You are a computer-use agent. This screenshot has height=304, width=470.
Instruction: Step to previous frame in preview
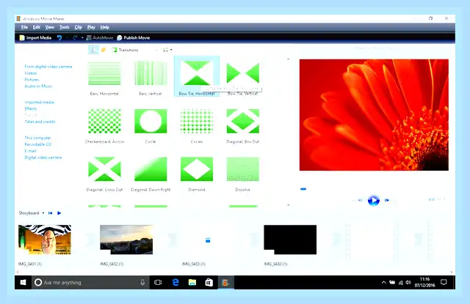[x=360, y=200]
